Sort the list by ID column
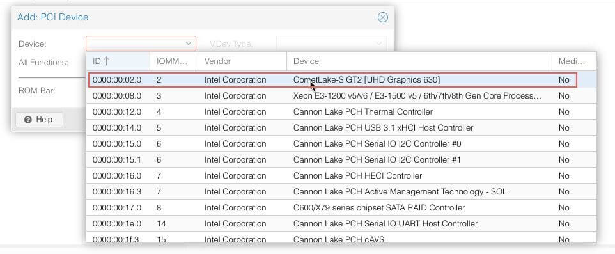Screen dimensions: 615x254 coord(118,61)
